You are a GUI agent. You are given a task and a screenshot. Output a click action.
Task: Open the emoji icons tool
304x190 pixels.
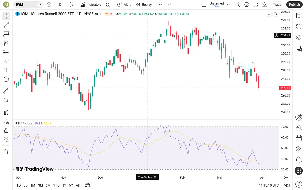coord(6,79)
